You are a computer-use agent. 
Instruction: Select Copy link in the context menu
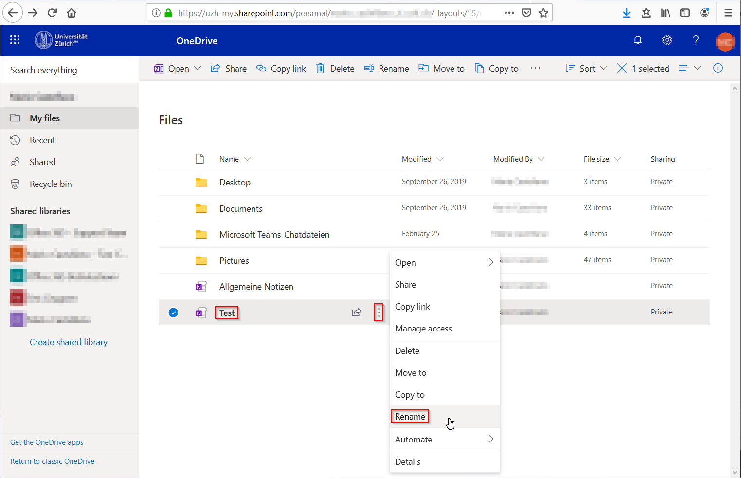coord(445,307)
